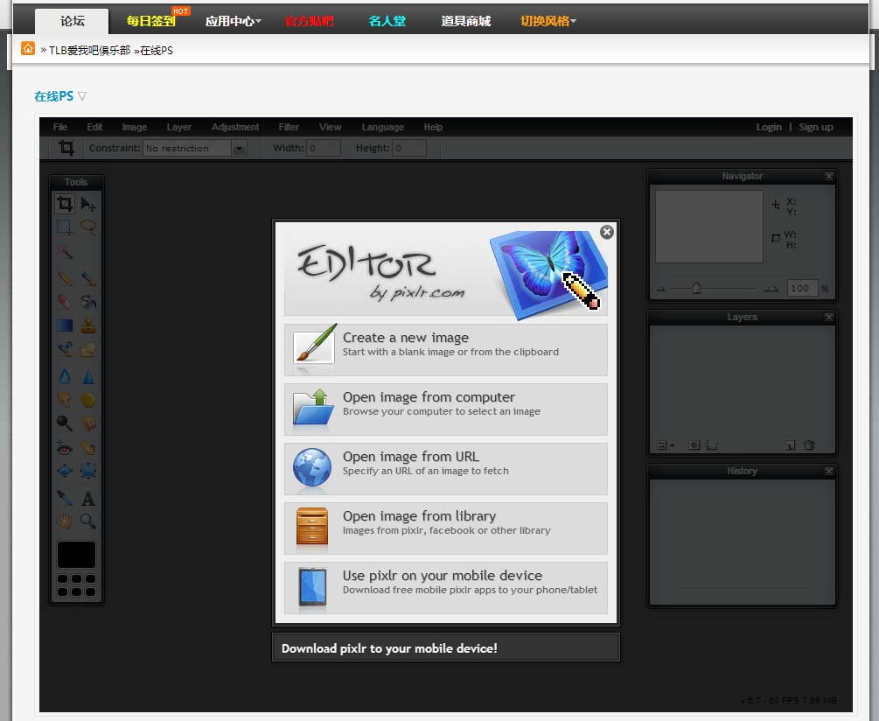The image size is (879, 721).
Task: Open the Edit menu
Action: pyautogui.click(x=94, y=127)
